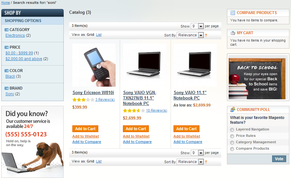Viewport: 291px width, 181px height.
Task: Add Sony VAIO 11.1" Notebook to wishlist
Action: click(187, 136)
